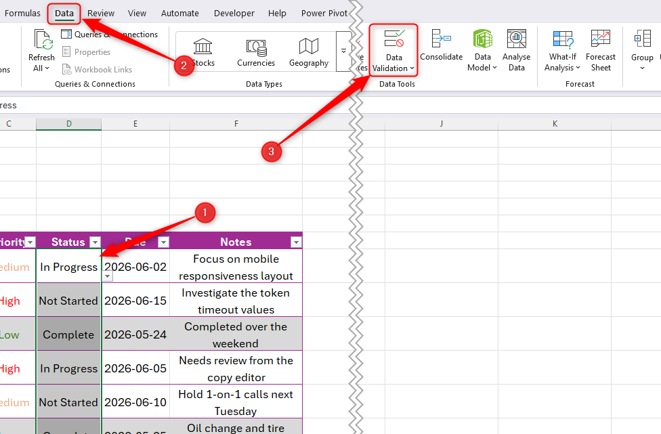The height and width of the screenshot is (434, 661).
Task: Open the Developer tab
Action: point(234,13)
